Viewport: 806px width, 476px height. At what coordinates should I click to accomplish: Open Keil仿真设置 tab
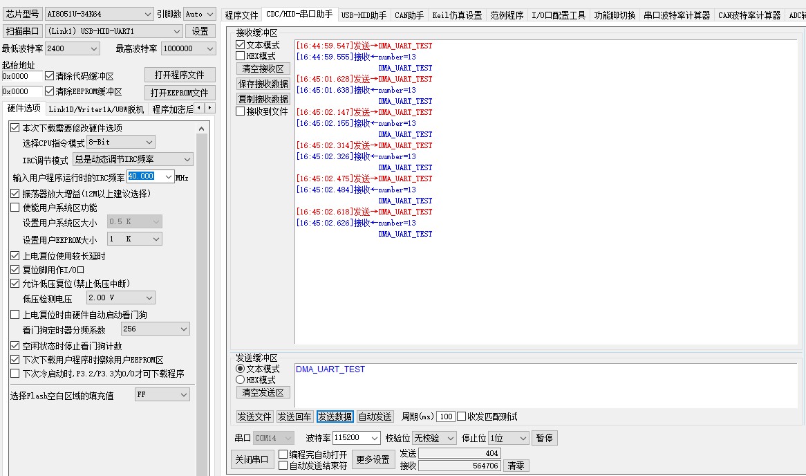point(457,15)
